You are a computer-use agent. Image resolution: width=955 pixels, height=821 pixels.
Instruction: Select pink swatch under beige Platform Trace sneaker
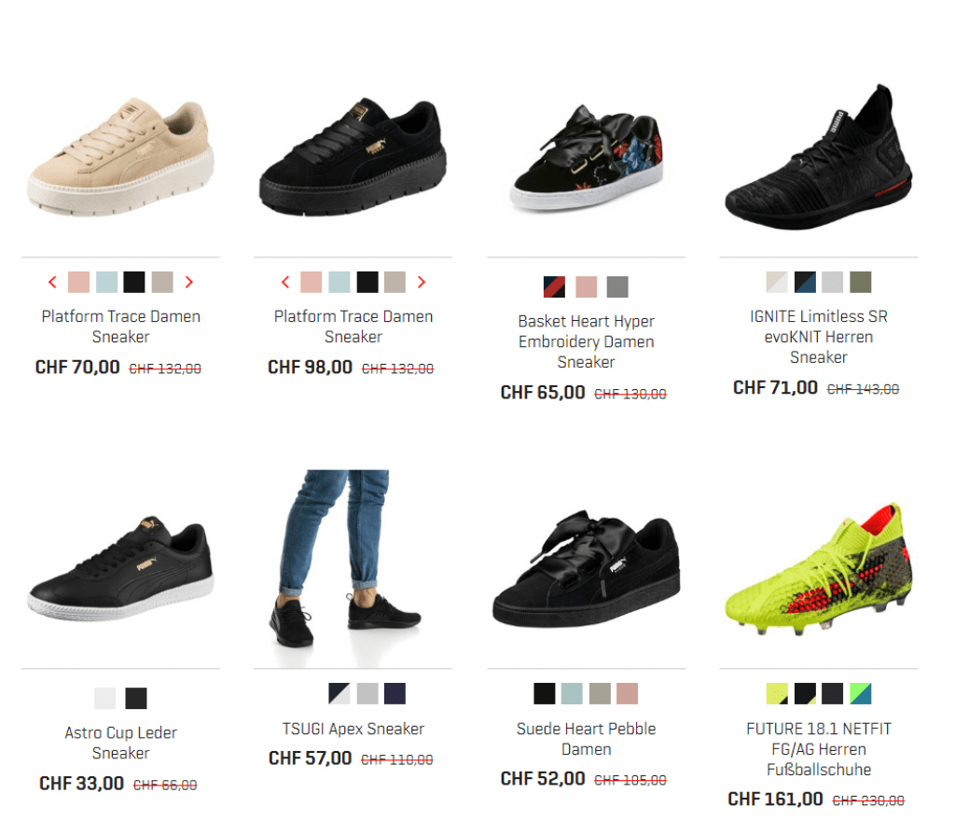pos(78,282)
